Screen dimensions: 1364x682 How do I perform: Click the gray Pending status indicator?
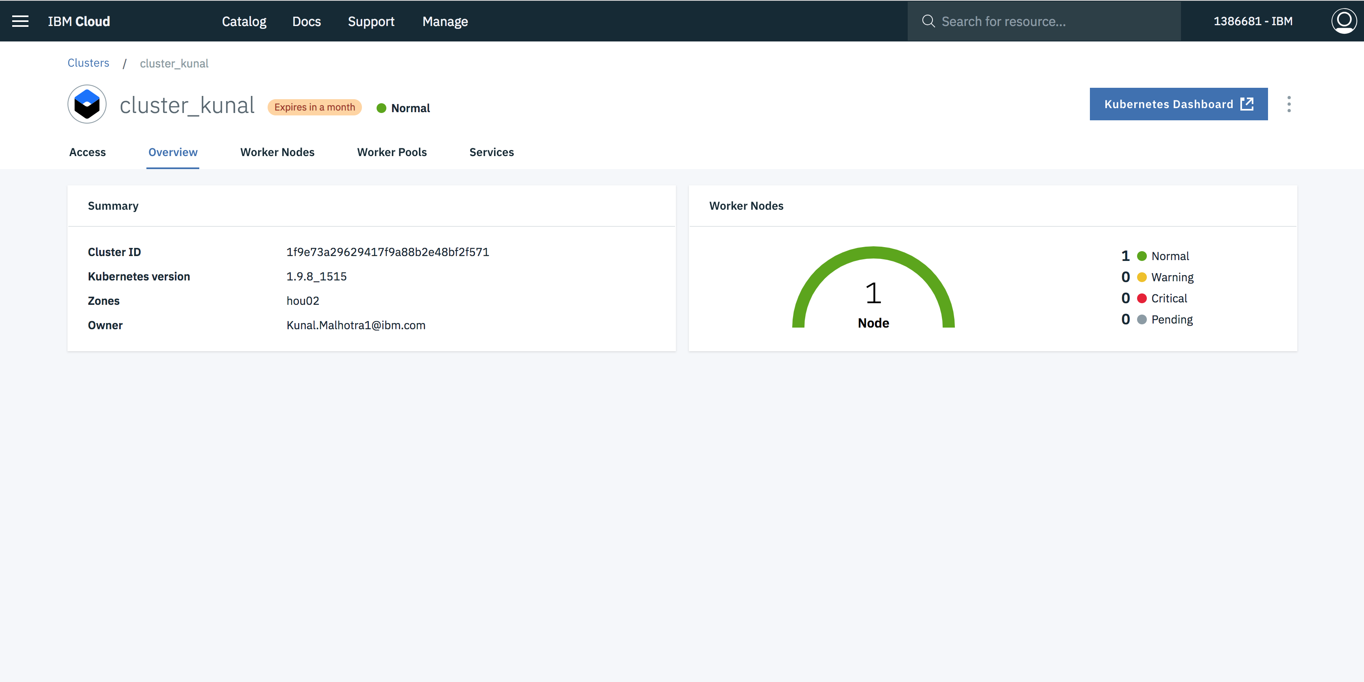click(1142, 320)
